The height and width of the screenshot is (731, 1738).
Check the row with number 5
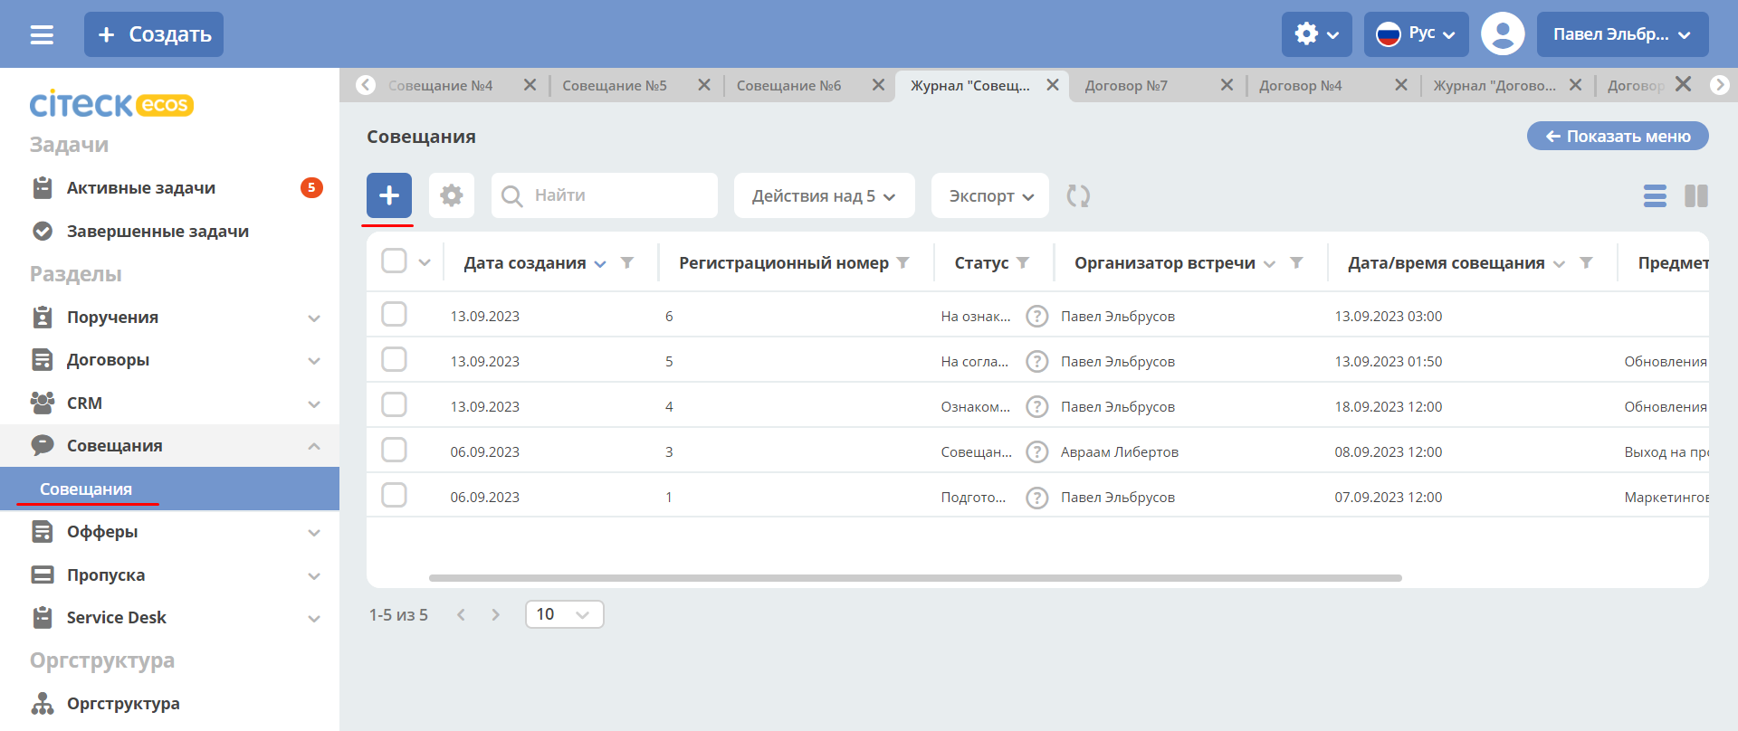click(394, 359)
